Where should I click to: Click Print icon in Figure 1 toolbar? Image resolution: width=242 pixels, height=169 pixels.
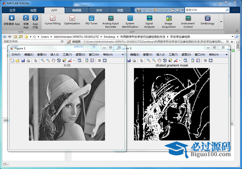click(x=28, y=61)
